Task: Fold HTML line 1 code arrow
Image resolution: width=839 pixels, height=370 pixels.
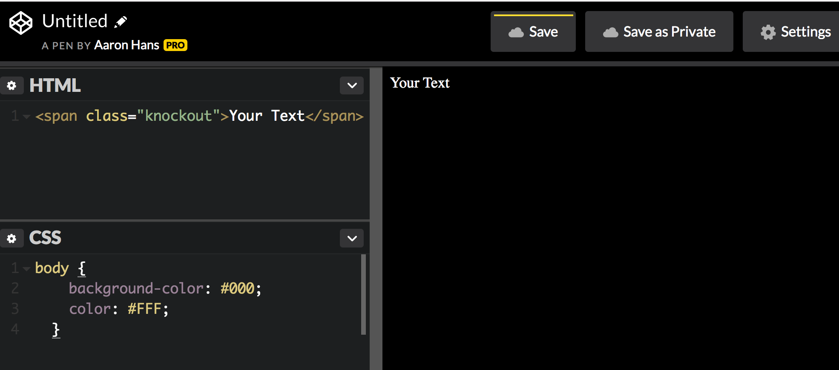Action: pyautogui.click(x=26, y=117)
